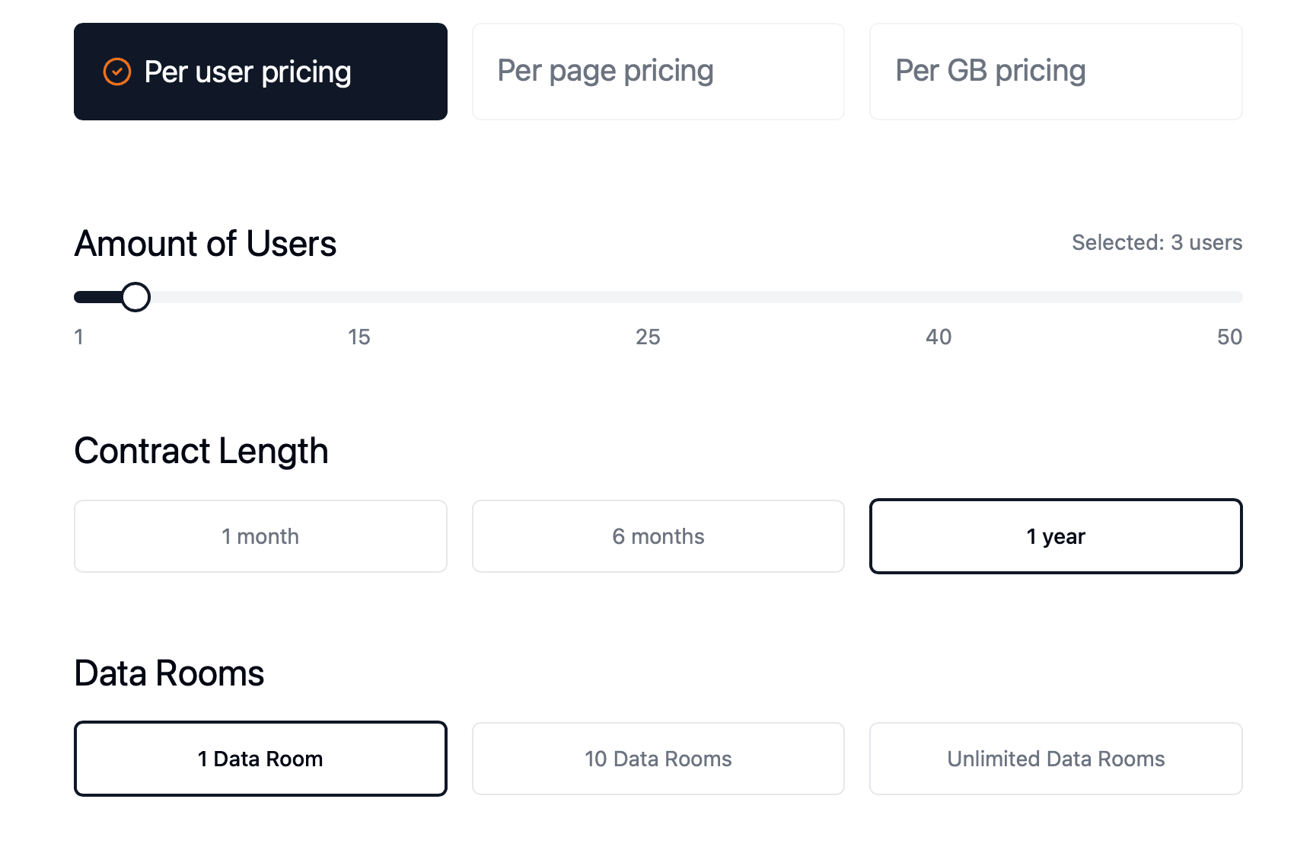Click the 15 users tick label
This screenshot has height=847, width=1294.
click(x=359, y=337)
